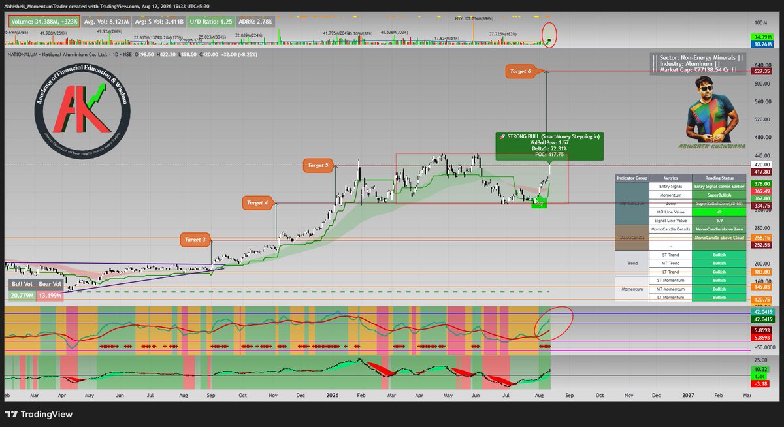Select the 149.03 price label
This screenshot has height=427, width=784.
(x=762, y=287)
